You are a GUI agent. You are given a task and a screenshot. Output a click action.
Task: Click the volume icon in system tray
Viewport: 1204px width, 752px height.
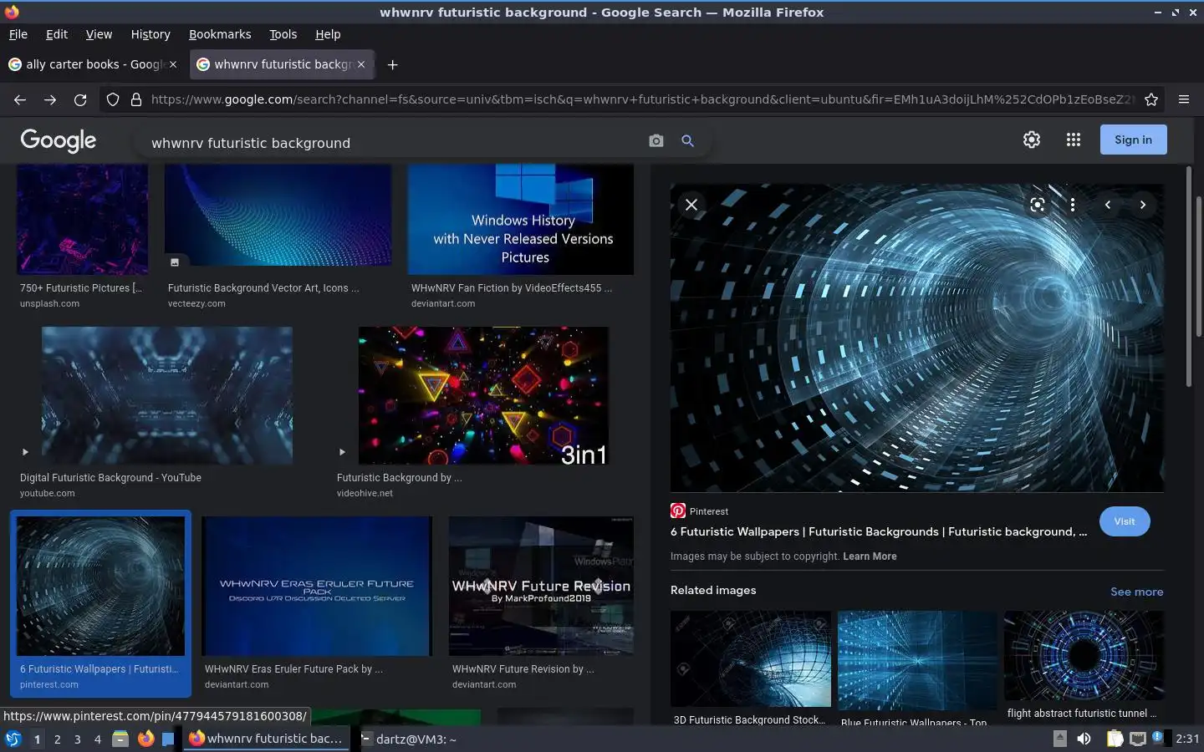[1084, 739]
